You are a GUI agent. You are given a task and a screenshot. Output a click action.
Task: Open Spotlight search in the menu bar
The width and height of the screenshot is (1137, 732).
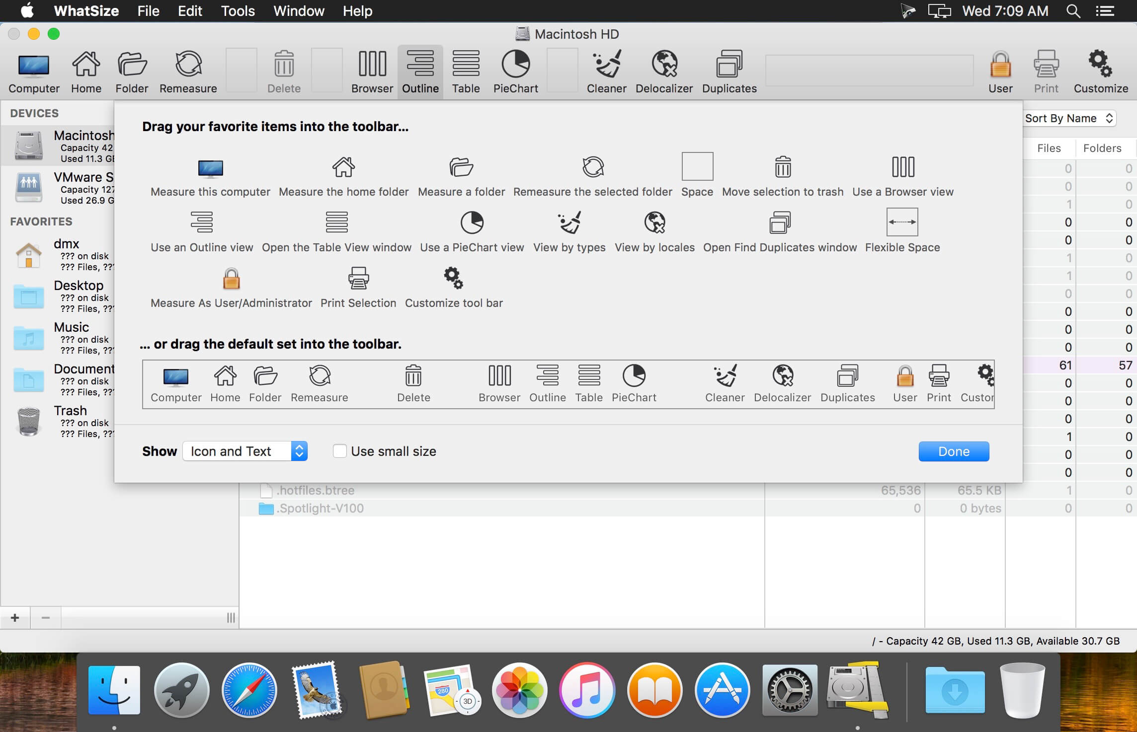tap(1073, 11)
